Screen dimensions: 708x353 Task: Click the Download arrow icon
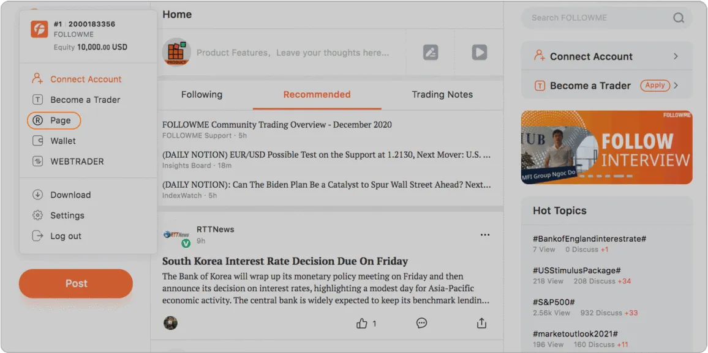(x=37, y=195)
